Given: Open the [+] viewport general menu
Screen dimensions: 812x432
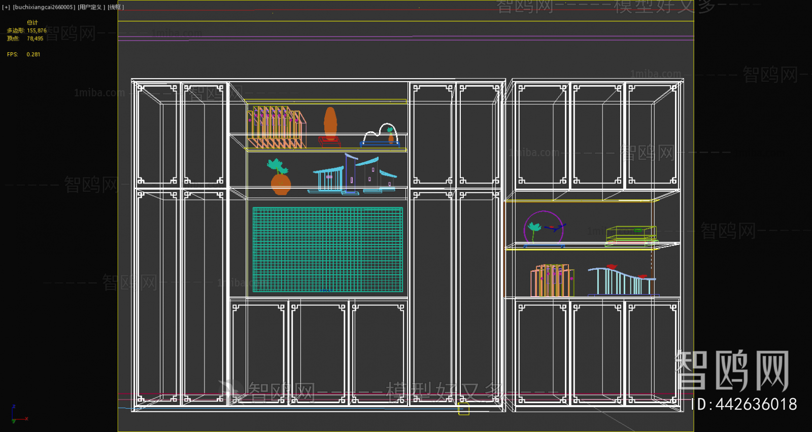Looking at the screenshot, I should pos(6,7).
